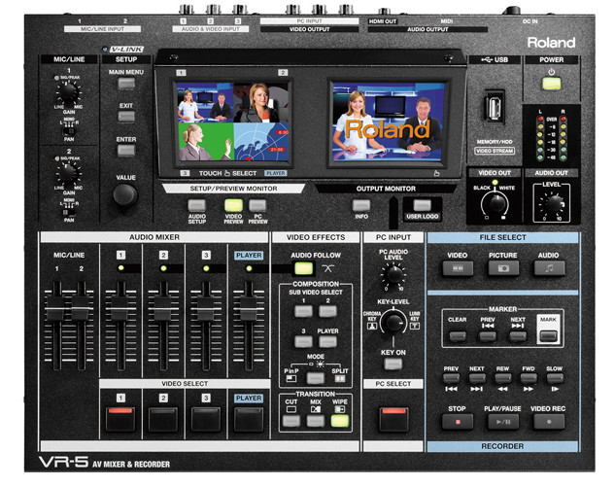Select sub video 2 in Composition

(327, 311)
